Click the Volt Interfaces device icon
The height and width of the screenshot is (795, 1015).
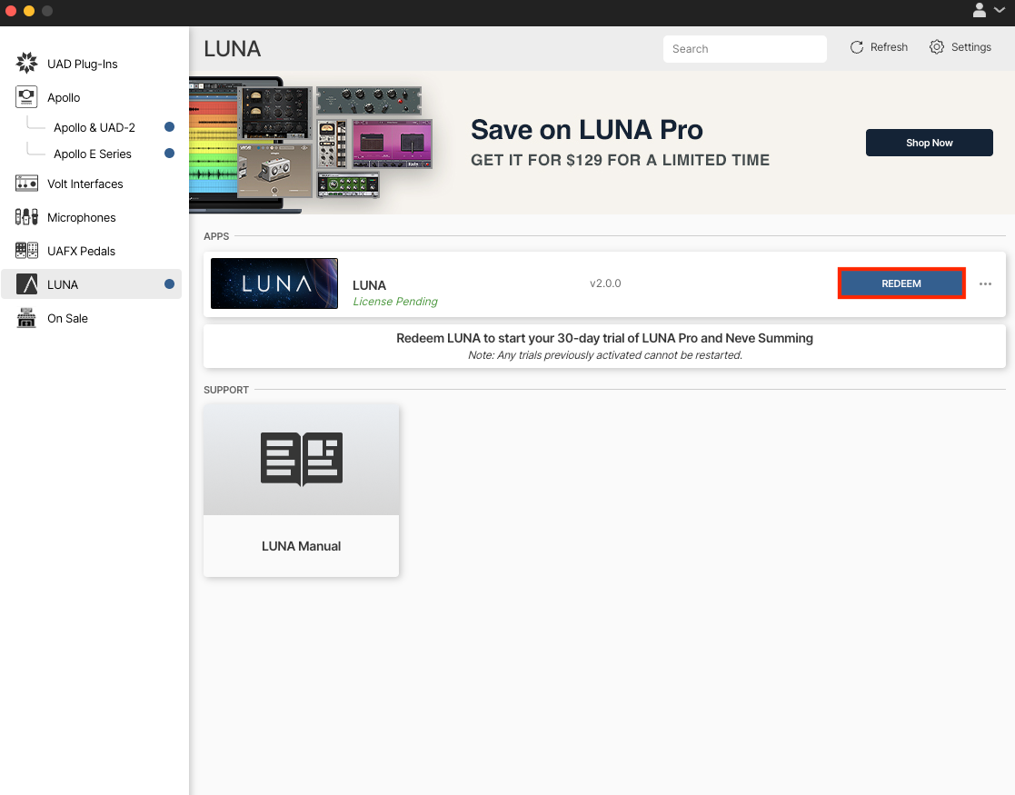(26, 184)
